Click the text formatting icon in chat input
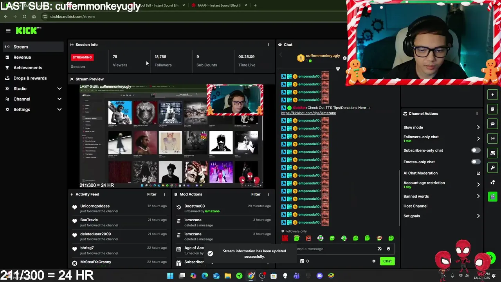The image size is (501, 282). coord(379,249)
